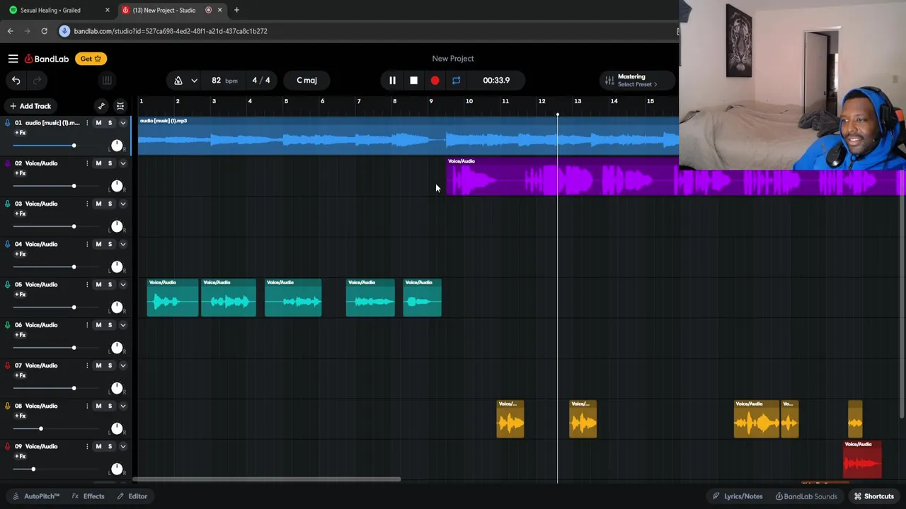This screenshot has width=906, height=509.
Task: Click the browser address bar URL
Action: coord(171,31)
